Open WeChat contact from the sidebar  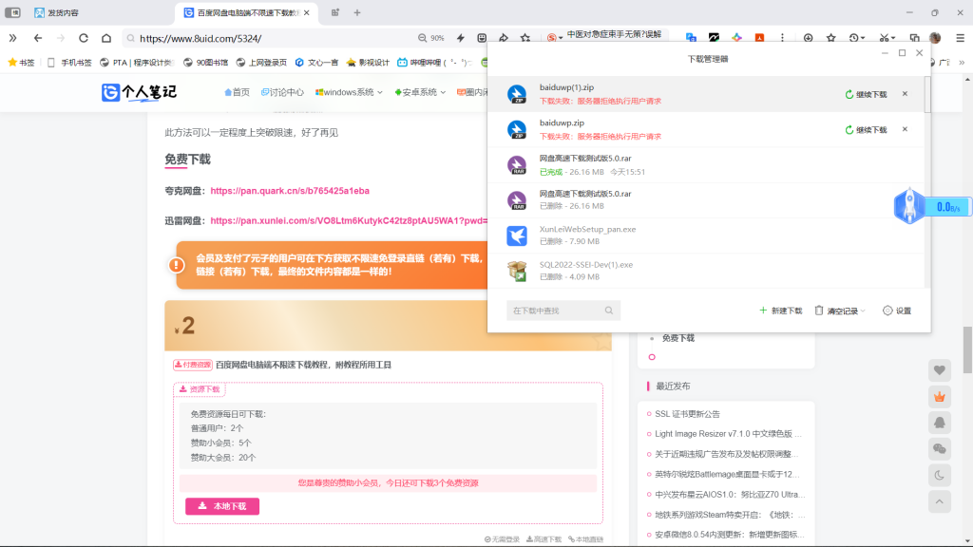click(940, 449)
